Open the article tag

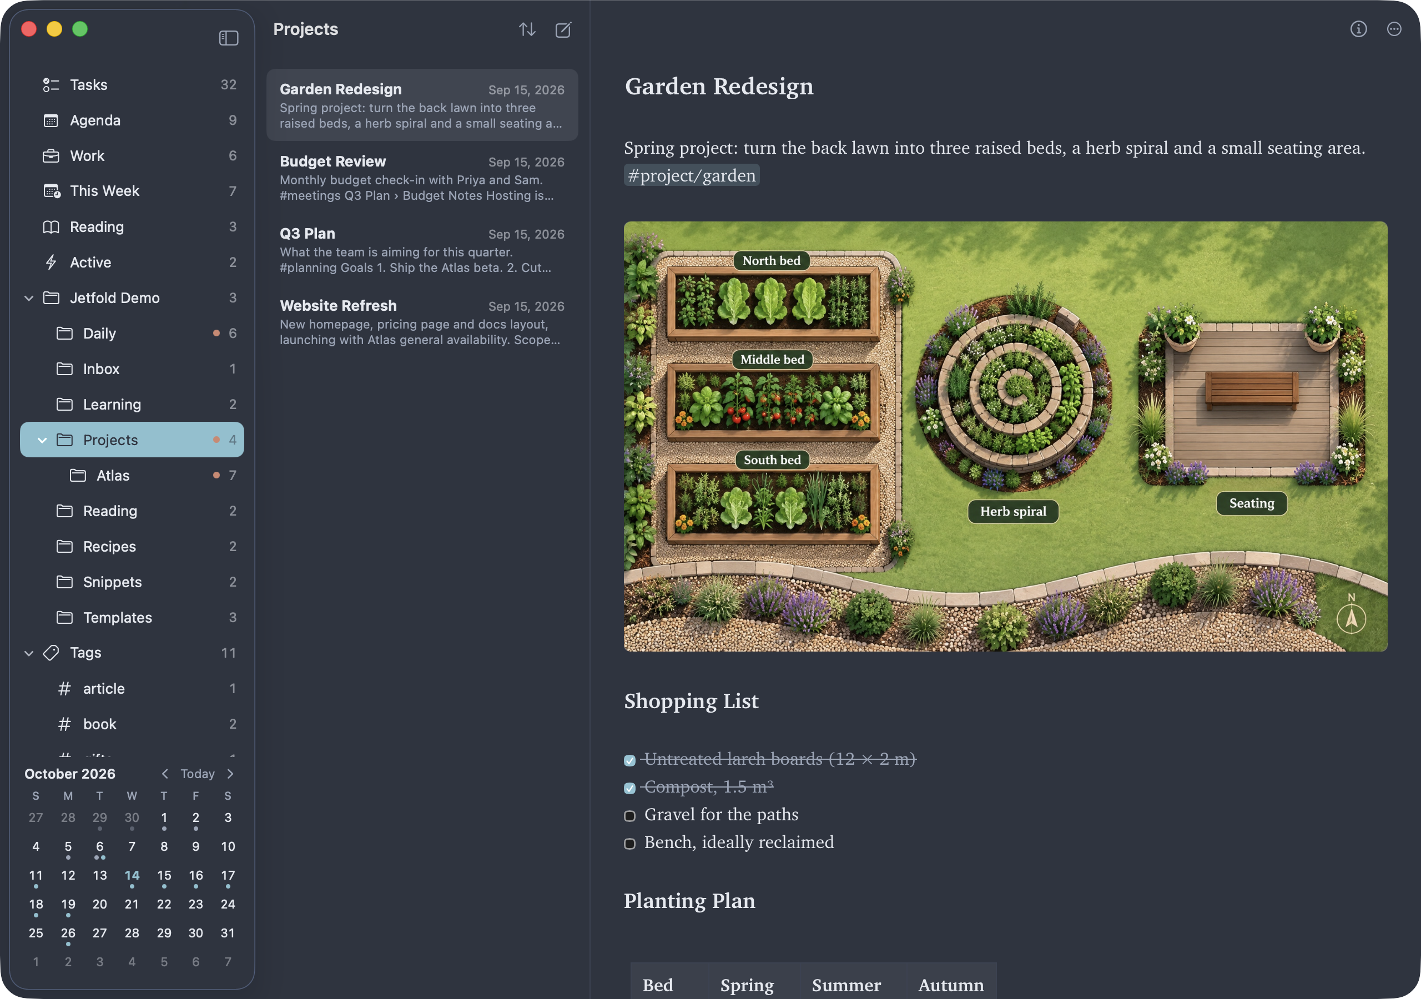click(132, 688)
